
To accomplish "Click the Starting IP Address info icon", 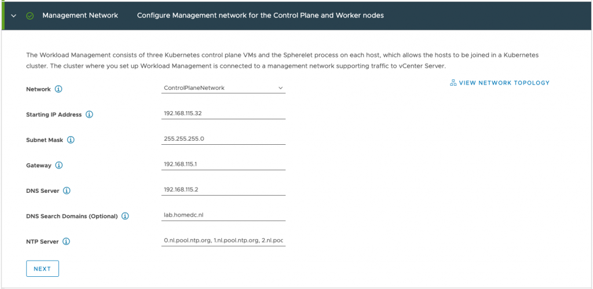I will coord(89,115).
